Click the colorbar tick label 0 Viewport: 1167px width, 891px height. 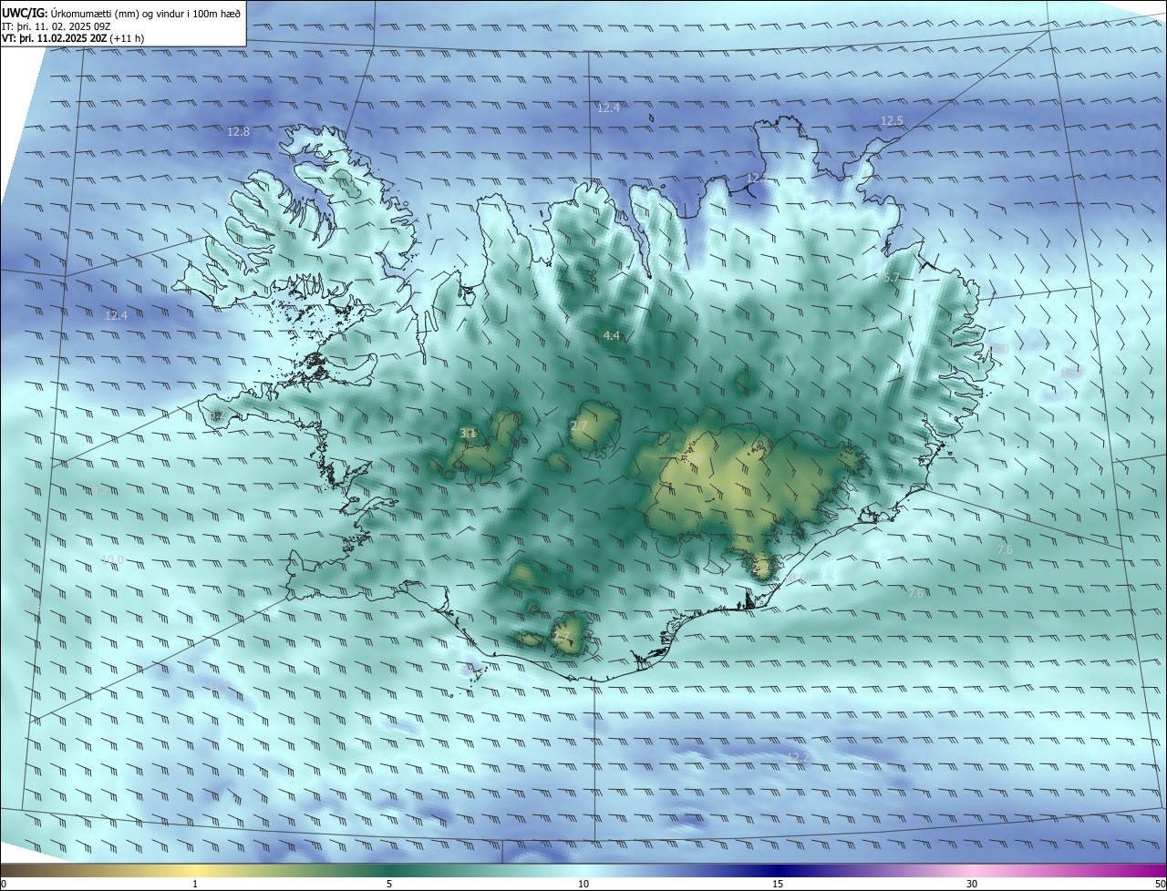pos(4,884)
